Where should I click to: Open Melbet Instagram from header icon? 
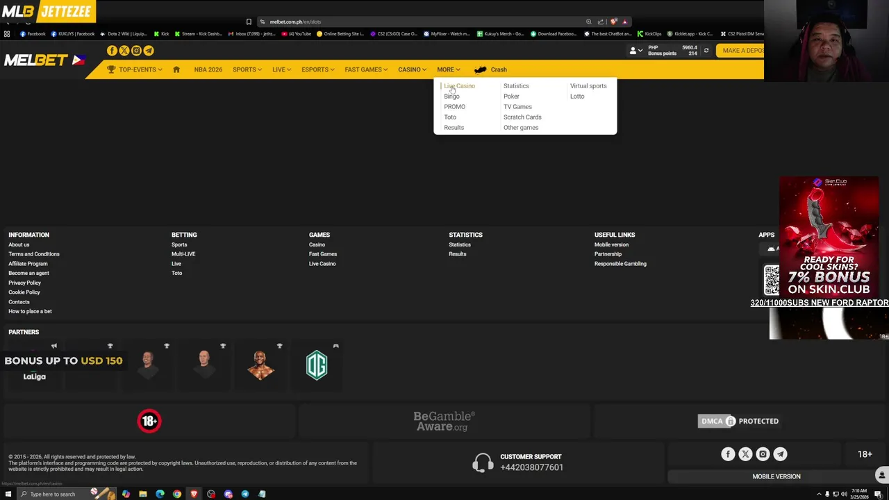pyautogui.click(x=136, y=51)
